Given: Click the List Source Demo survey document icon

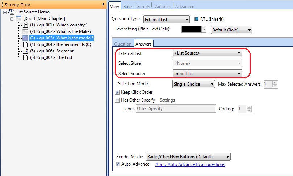Looking at the screenshot, I should coord(12,12).
